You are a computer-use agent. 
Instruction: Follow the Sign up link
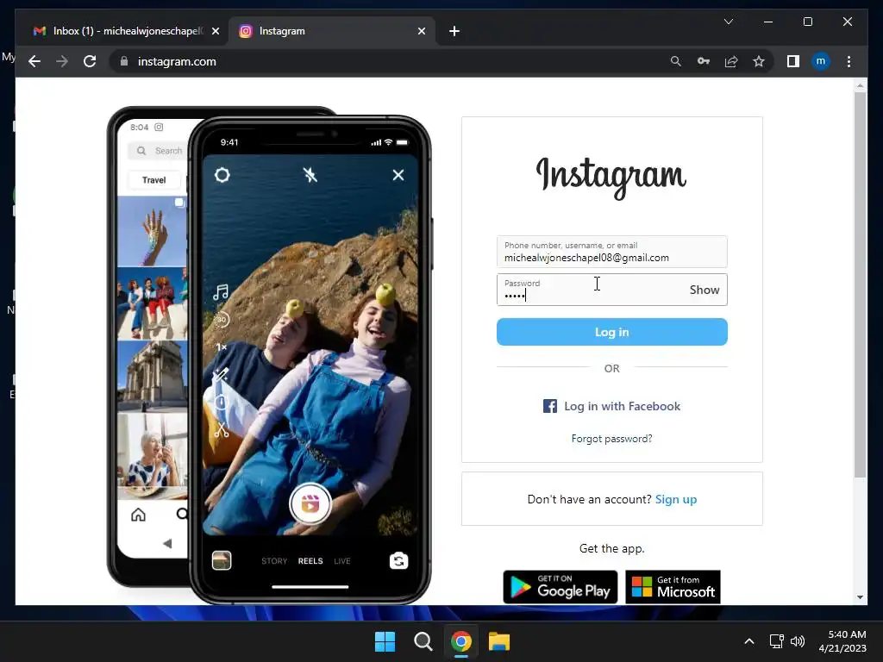676,499
